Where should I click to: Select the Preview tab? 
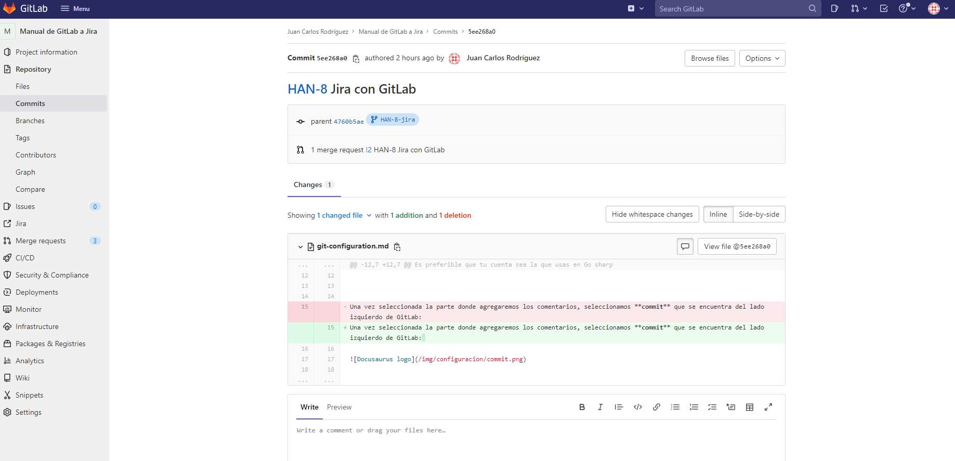pos(339,407)
